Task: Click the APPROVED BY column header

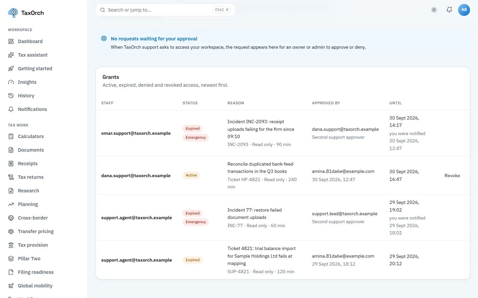Action: tap(326, 103)
